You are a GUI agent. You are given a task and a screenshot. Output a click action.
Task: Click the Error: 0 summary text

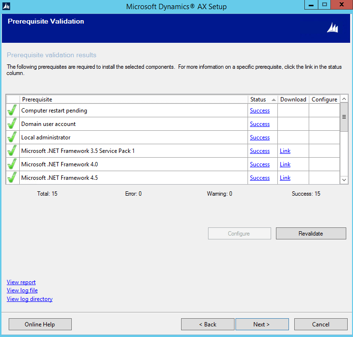click(133, 194)
